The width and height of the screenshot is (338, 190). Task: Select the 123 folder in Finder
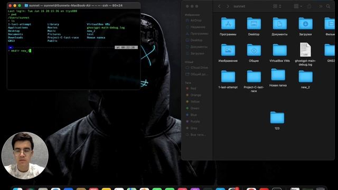277,118
